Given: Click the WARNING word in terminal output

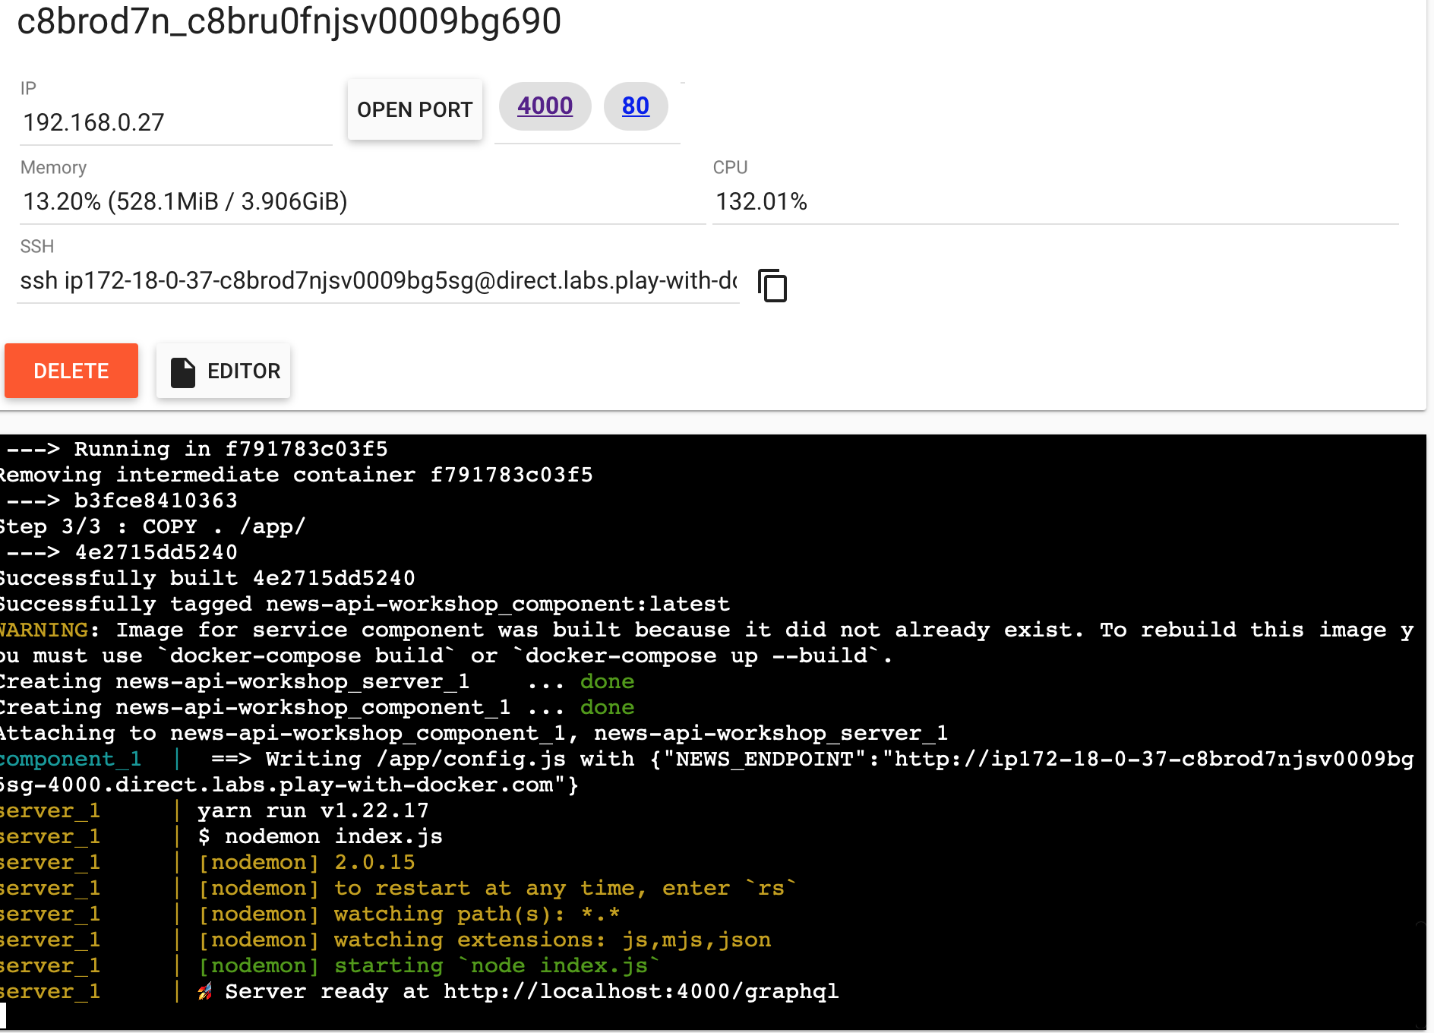Looking at the screenshot, I should [44, 630].
